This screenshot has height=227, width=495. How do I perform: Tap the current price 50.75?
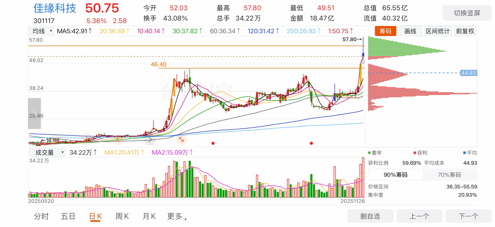click(x=102, y=8)
